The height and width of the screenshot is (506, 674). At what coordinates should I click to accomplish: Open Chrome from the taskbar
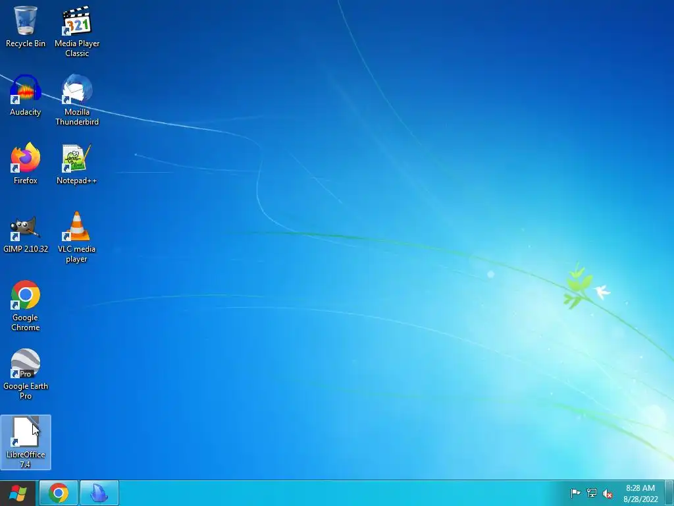[x=59, y=493]
